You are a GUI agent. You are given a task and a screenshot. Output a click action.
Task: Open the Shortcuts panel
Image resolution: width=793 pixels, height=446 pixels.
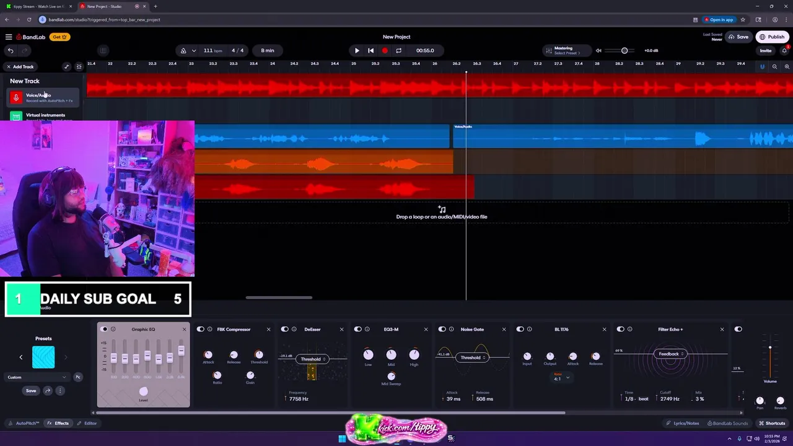[772, 423]
